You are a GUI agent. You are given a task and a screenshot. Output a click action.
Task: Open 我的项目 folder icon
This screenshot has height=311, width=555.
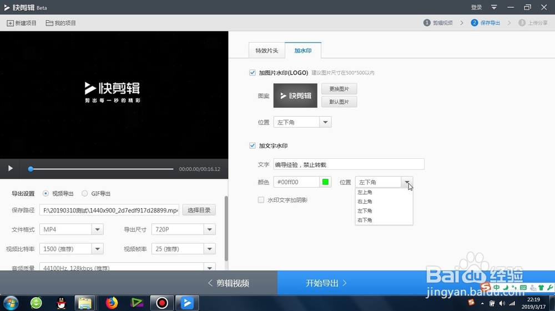click(x=49, y=23)
